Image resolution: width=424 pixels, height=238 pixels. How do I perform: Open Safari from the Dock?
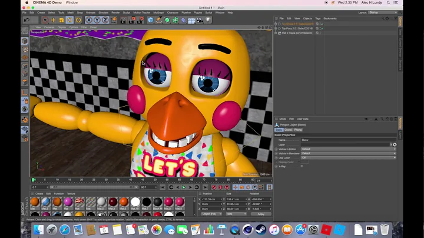pyautogui.click(x=65, y=230)
